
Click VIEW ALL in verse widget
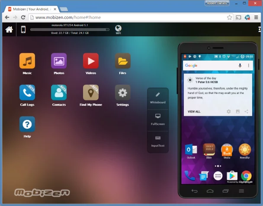(x=194, y=112)
